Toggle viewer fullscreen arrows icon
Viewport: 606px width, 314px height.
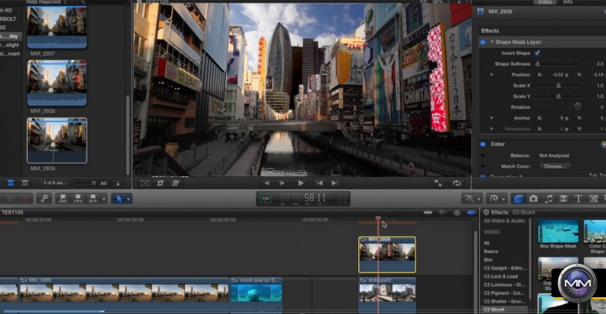(x=438, y=183)
